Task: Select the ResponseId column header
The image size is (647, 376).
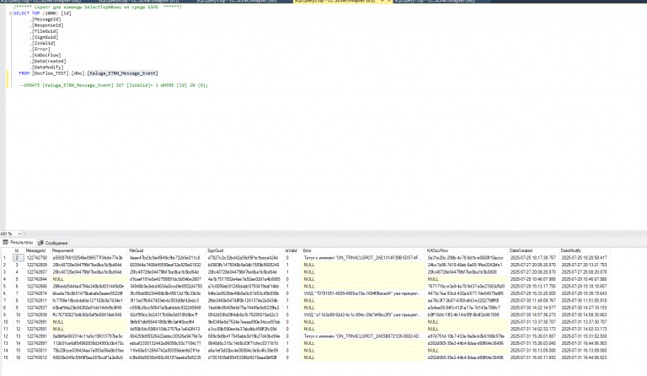Action: tap(89, 250)
